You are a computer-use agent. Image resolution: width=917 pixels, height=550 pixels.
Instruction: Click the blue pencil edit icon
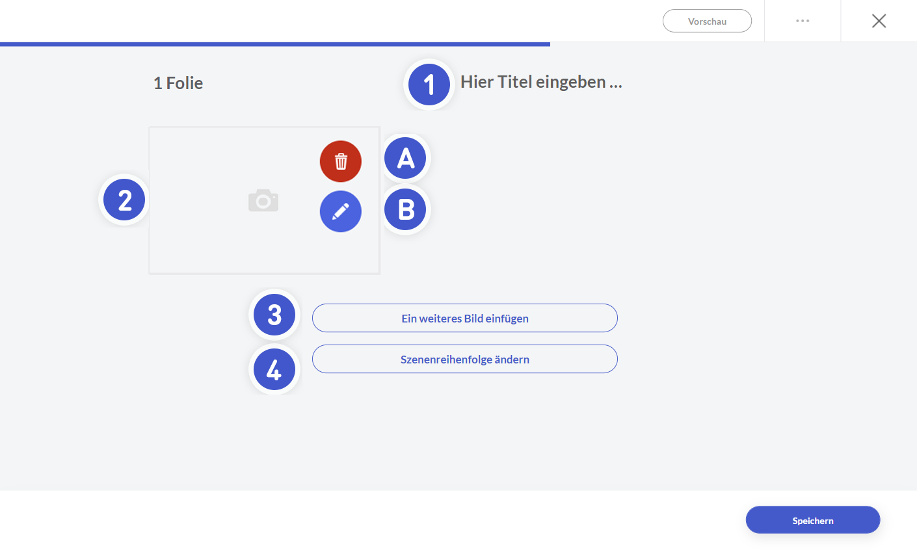[x=340, y=211]
